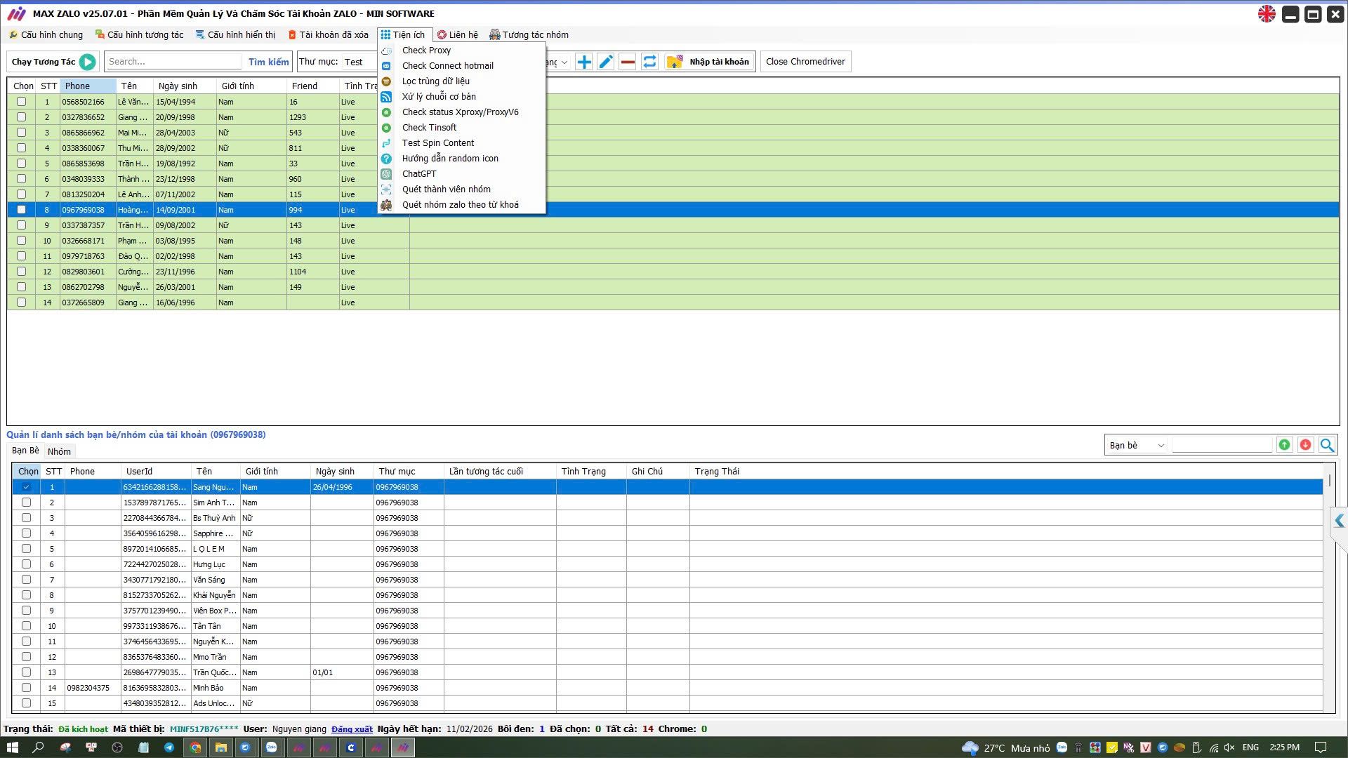
Task: Select Lọc trùng dữ liệu menu entry
Action: (435, 81)
